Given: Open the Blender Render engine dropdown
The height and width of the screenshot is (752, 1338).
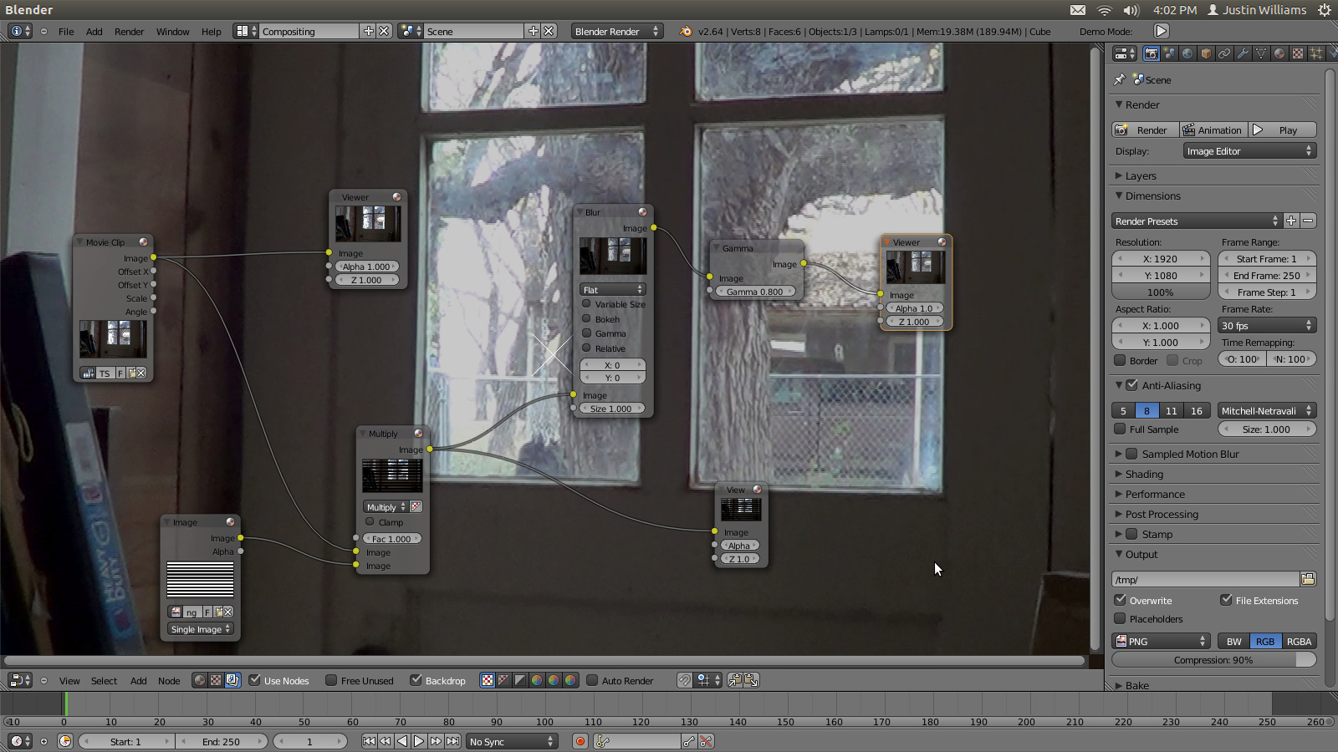Looking at the screenshot, I should (x=616, y=31).
